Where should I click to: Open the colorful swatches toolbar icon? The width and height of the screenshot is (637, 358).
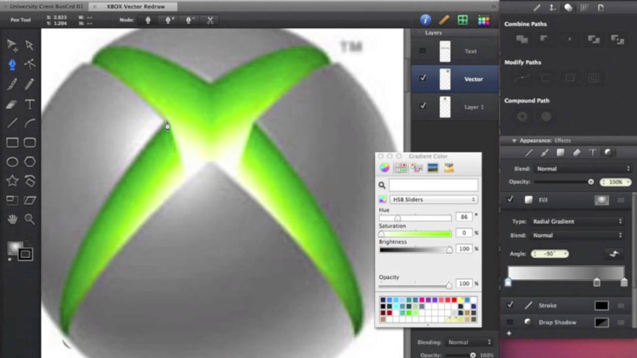coord(484,20)
